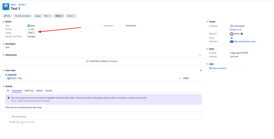Viewport: 274px width, 139px height.
Task: Click the Updated Just now value
Action: [x=234, y=56]
